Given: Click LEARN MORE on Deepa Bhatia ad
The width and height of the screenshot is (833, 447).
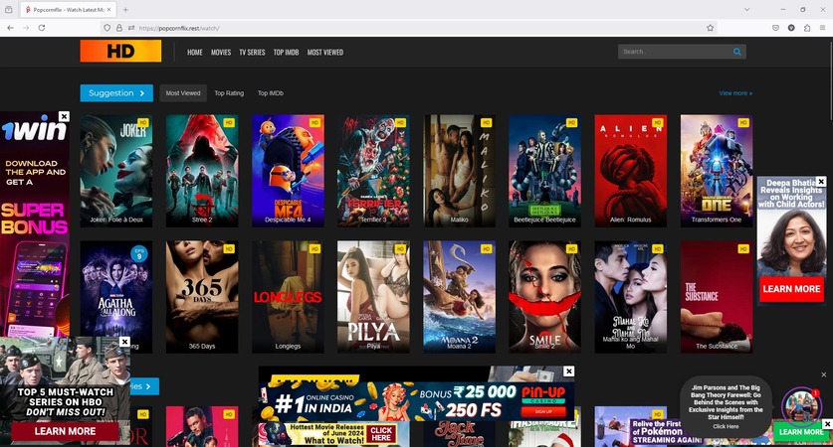Looking at the screenshot, I should 791,289.
